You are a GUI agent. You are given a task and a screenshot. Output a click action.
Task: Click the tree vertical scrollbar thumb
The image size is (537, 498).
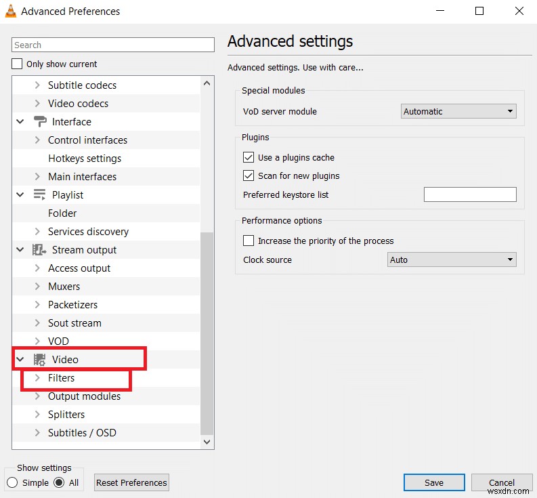(207, 333)
